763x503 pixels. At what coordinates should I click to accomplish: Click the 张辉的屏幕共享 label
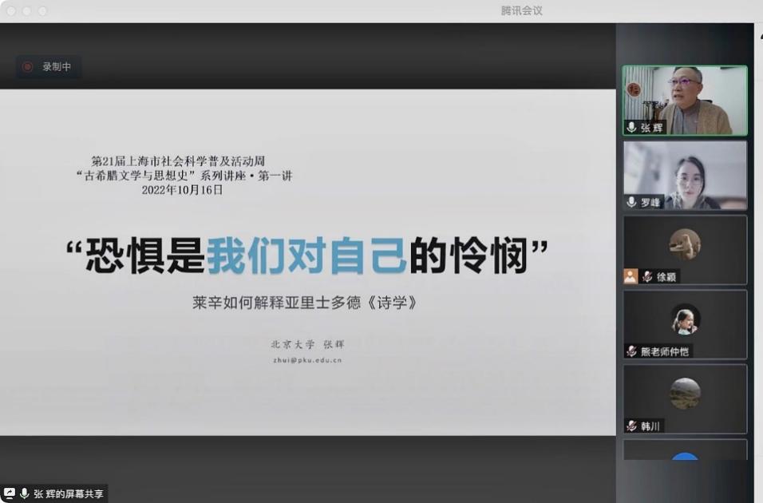click(x=69, y=494)
